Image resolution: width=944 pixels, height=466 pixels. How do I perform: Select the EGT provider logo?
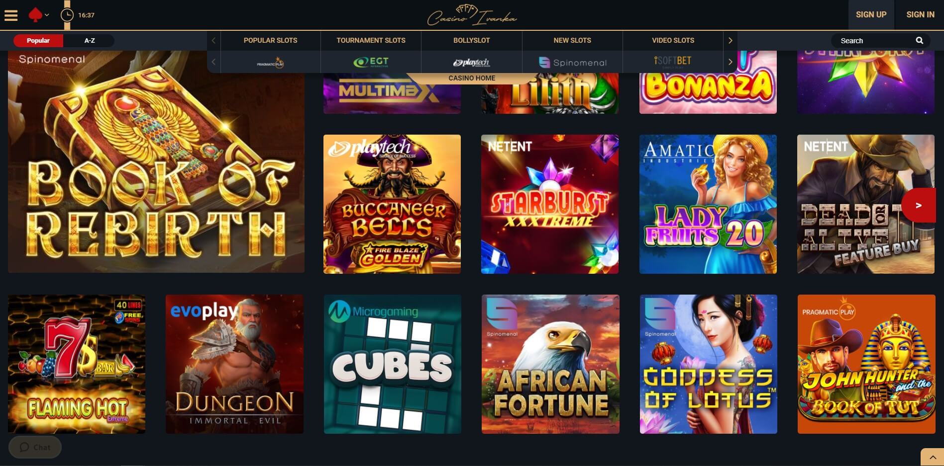coord(371,63)
